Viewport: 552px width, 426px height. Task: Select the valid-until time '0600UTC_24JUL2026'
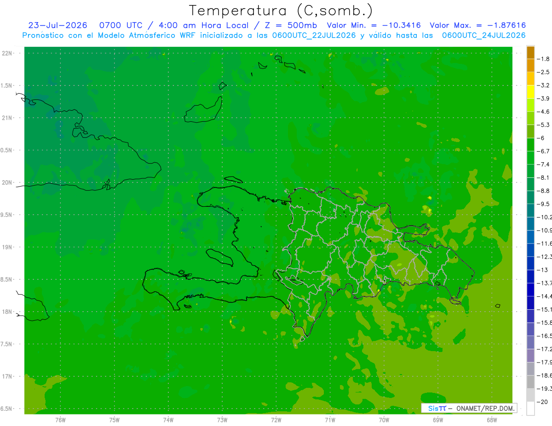pyautogui.click(x=483, y=35)
